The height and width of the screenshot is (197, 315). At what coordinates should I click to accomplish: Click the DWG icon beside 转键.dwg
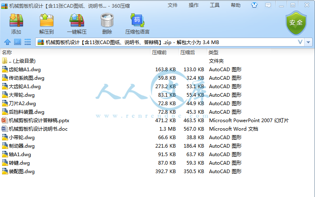coord(4,163)
